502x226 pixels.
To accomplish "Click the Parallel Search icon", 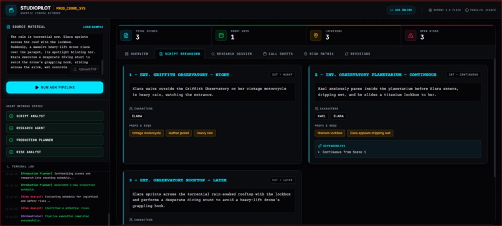I will [466, 10].
